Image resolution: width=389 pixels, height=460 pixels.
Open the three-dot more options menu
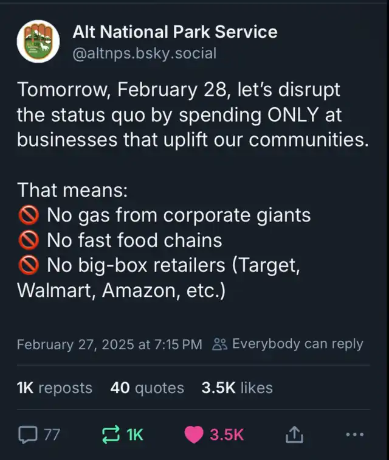pos(355,434)
